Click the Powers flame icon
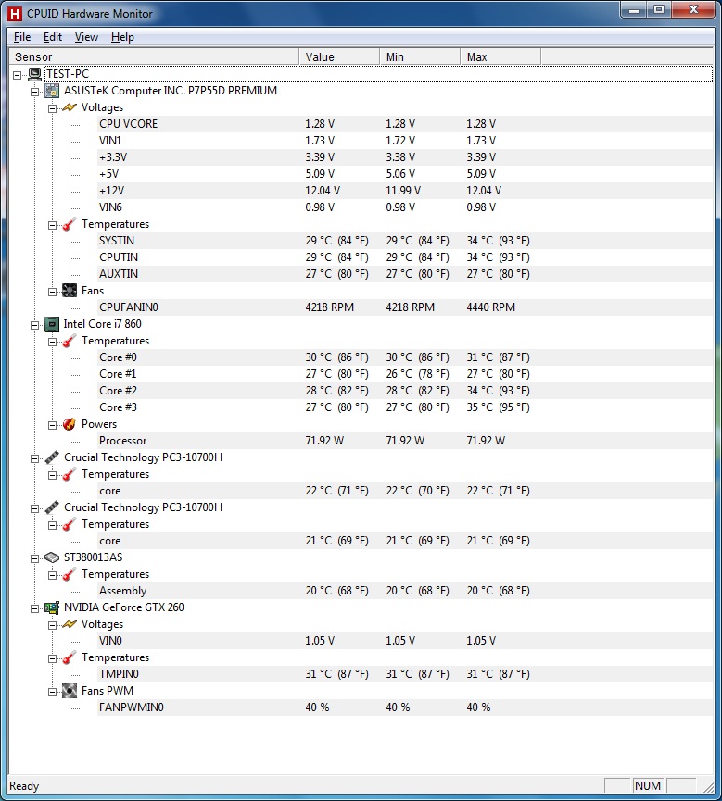The width and height of the screenshot is (722, 801). click(x=70, y=424)
